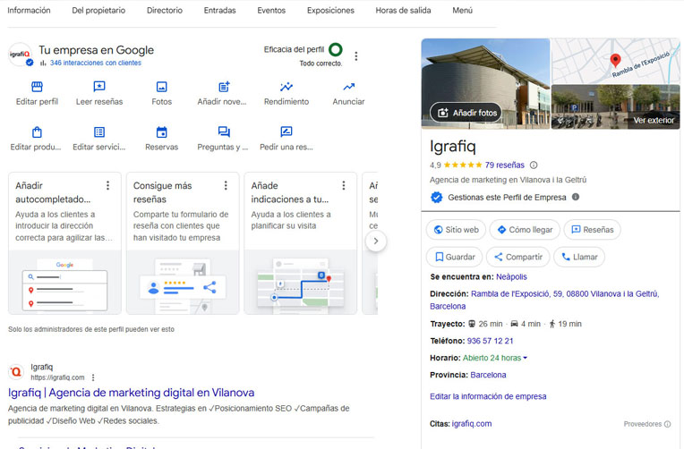
Task: Open three-dot menu next to igrafiq.com URL
Action: pos(93,377)
